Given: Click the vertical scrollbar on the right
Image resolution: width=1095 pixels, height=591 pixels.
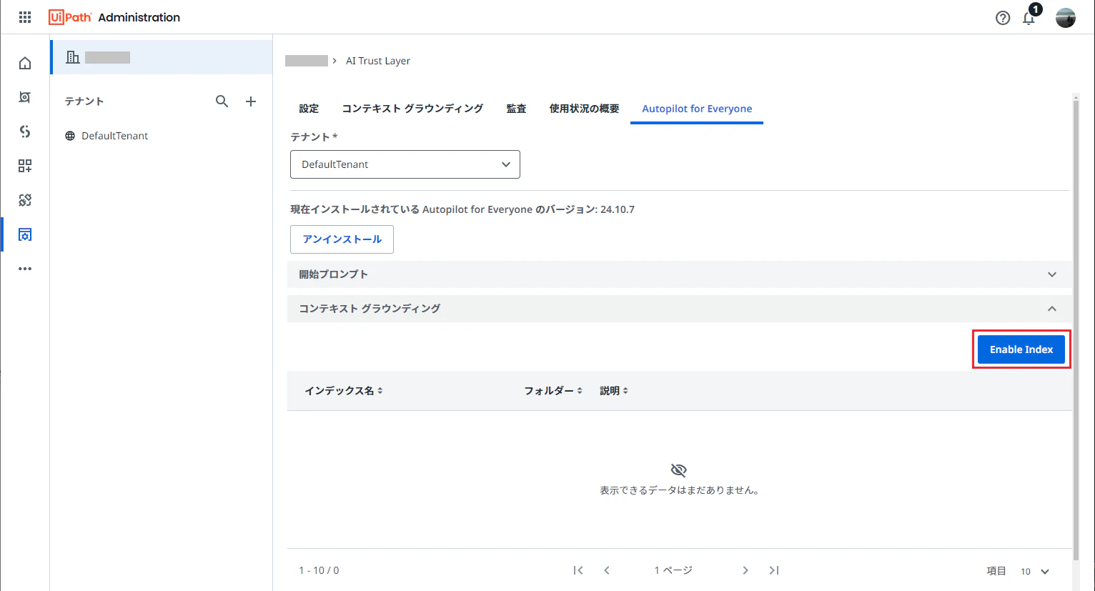Looking at the screenshot, I should [1076, 329].
